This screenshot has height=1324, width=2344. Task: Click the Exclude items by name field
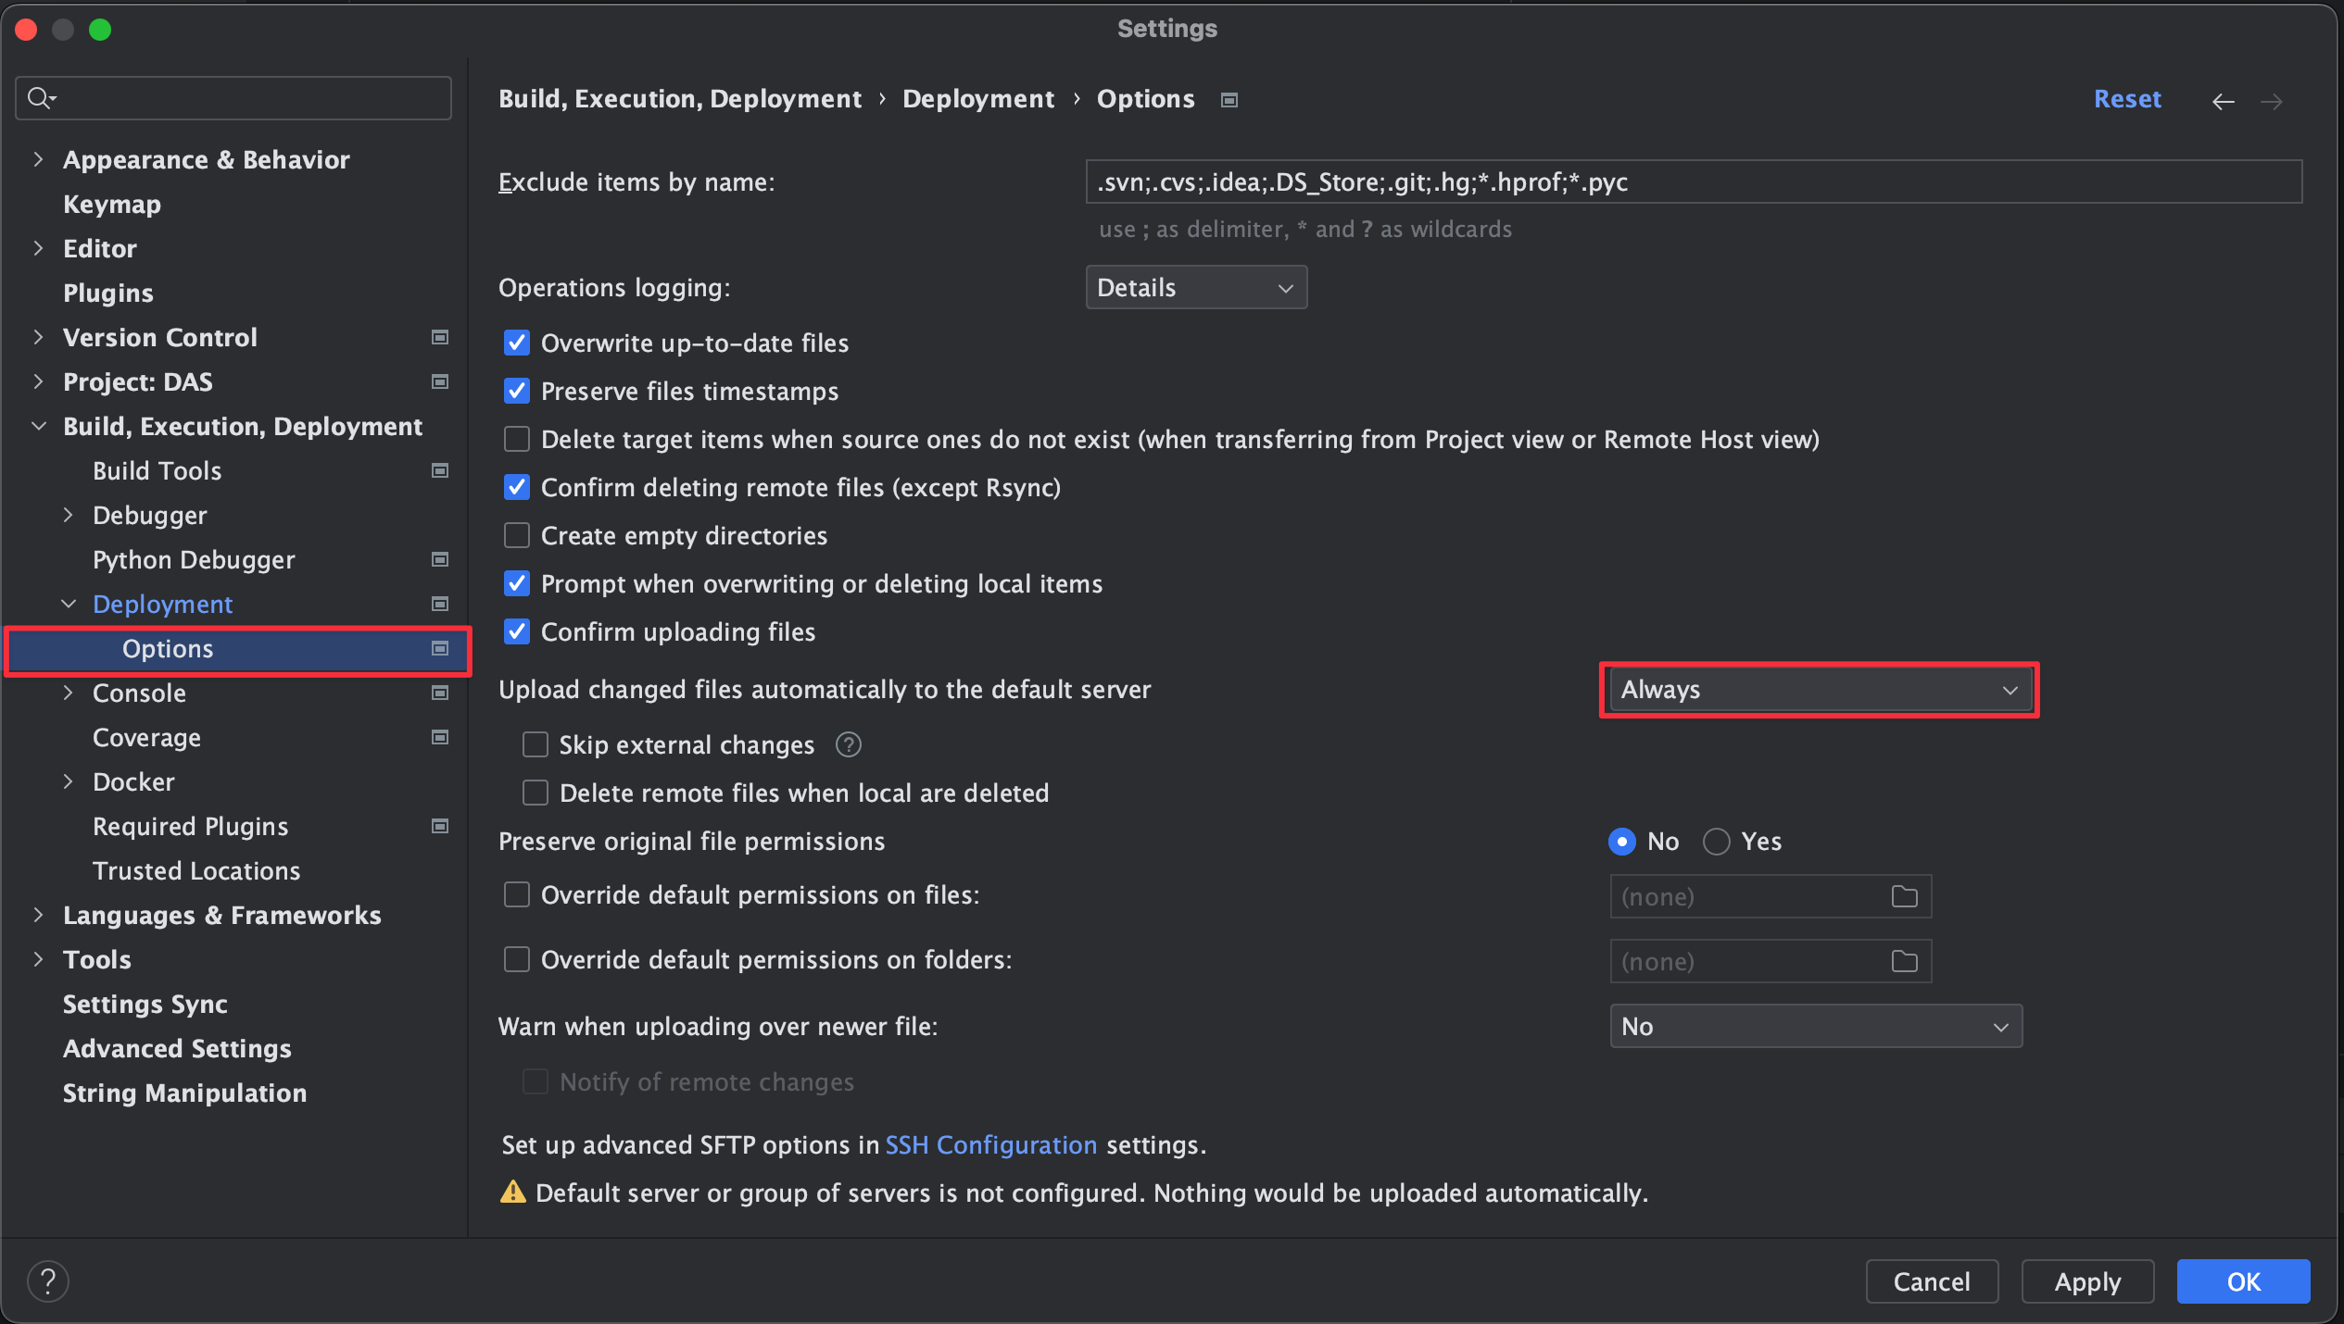pyautogui.click(x=1692, y=182)
